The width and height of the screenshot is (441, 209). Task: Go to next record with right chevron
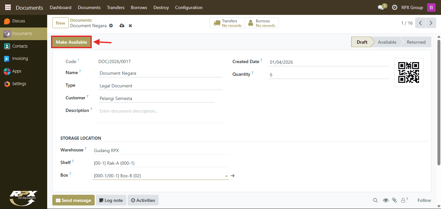click(x=431, y=23)
